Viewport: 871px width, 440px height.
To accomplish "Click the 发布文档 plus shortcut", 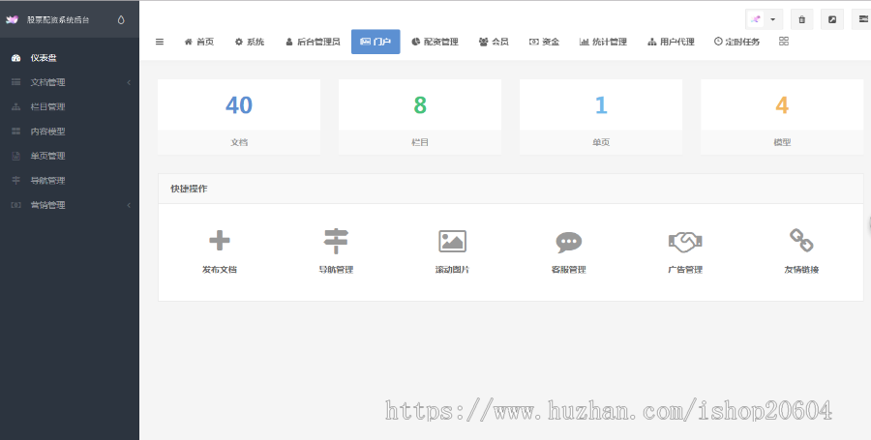I will click(x=220, y=251).
